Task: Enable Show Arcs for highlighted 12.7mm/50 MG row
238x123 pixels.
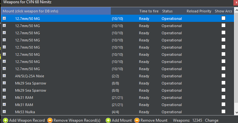Action: click(x=223, y=18)
